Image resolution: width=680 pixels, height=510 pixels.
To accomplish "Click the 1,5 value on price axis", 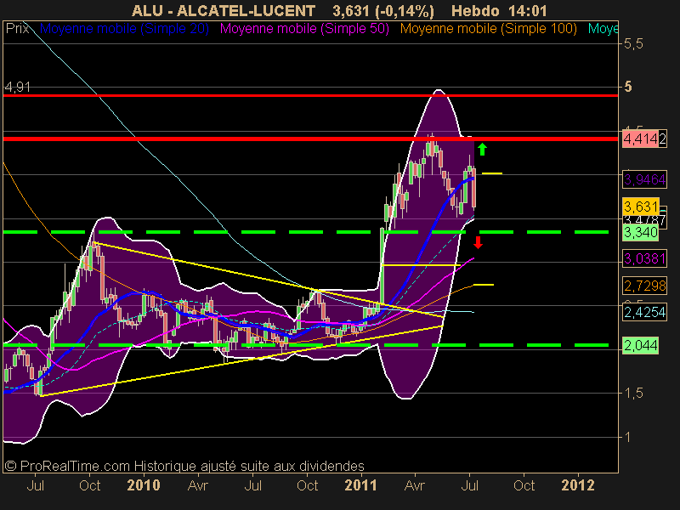I will [x=633, y=393].
